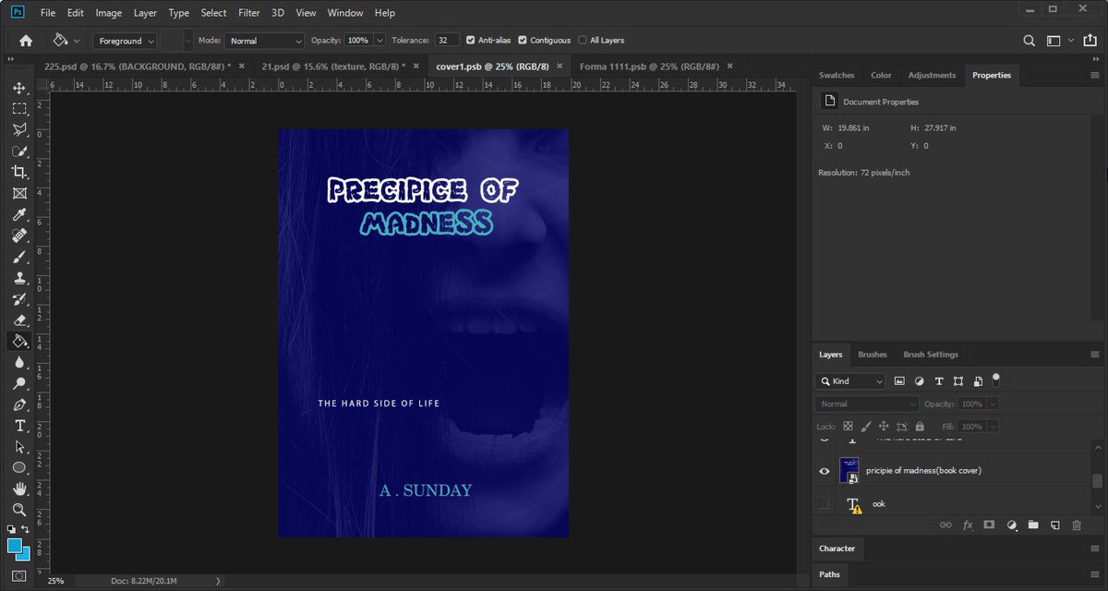Select the Spot Healing Brush tool
Image resolution: width=1108 pixels, height=591 pixels.
19,236
